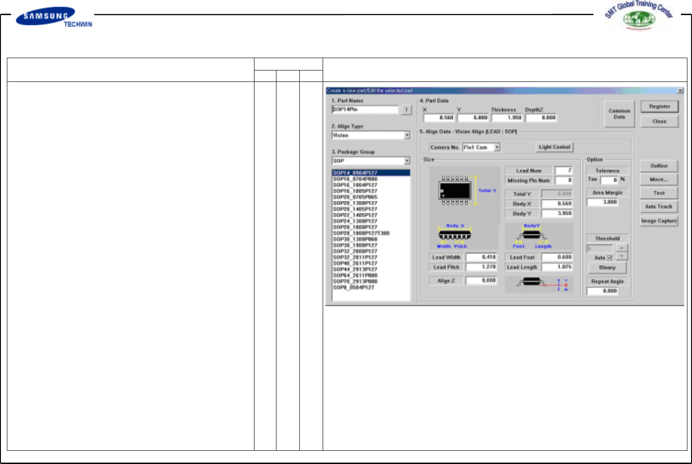Start Auto Teach
692x464 pixels.
(659, 207)
